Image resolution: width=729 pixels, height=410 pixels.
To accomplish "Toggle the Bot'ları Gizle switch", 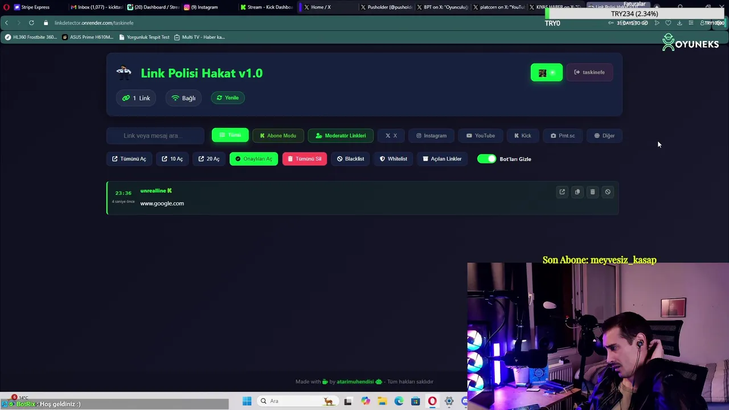I will (x=487, y=159).
